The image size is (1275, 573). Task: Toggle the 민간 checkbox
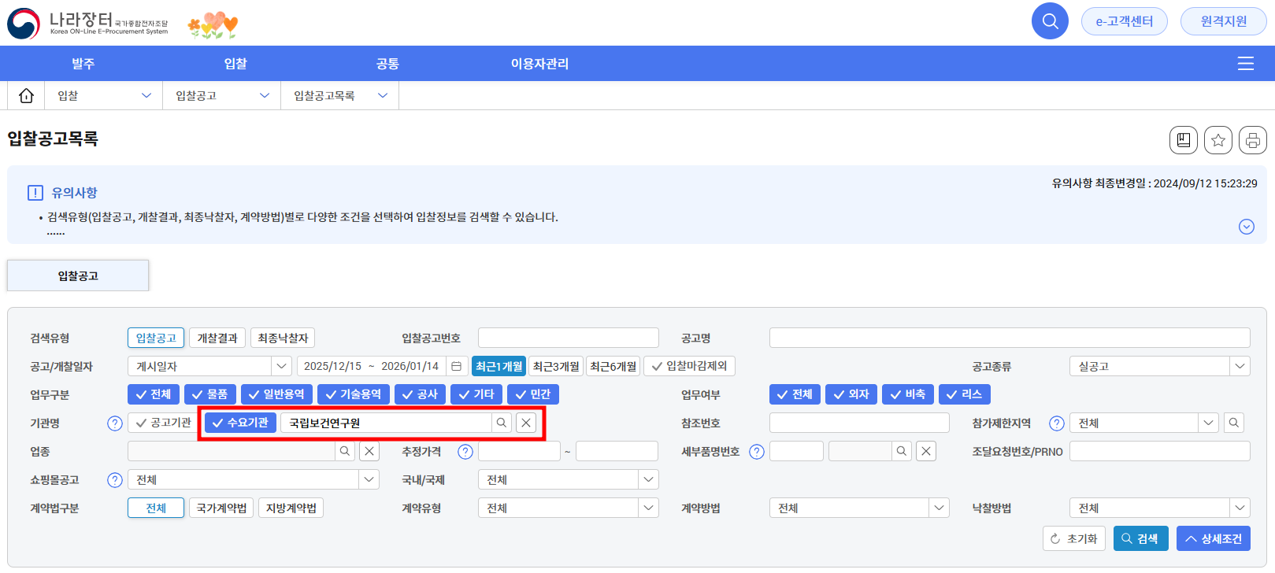(533, 394)
